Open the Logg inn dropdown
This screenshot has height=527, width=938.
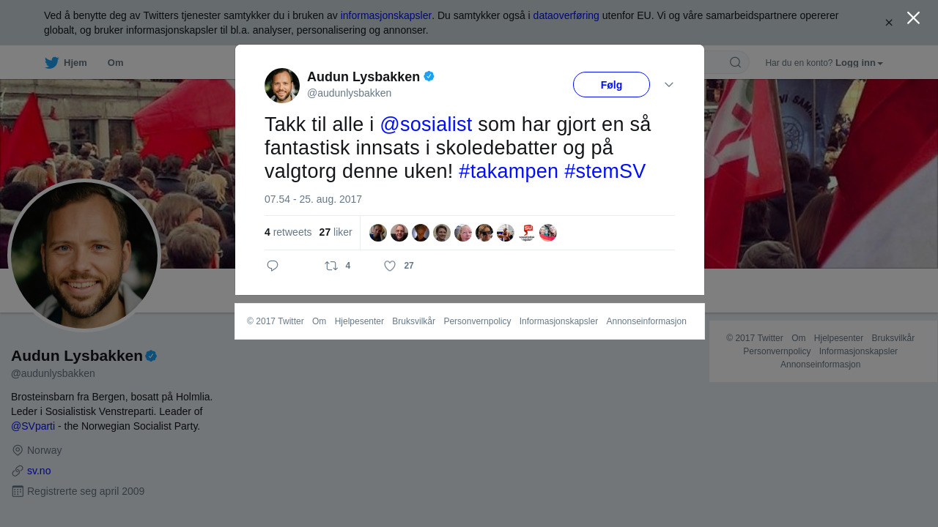[x=859, y=63]
